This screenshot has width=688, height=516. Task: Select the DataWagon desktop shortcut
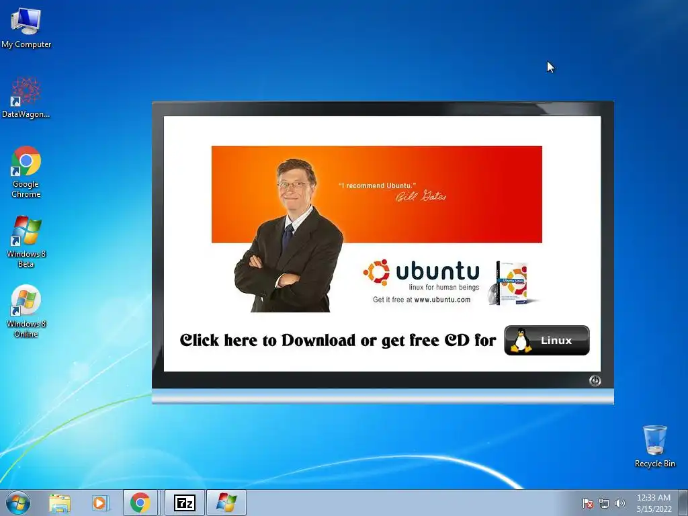26,97
